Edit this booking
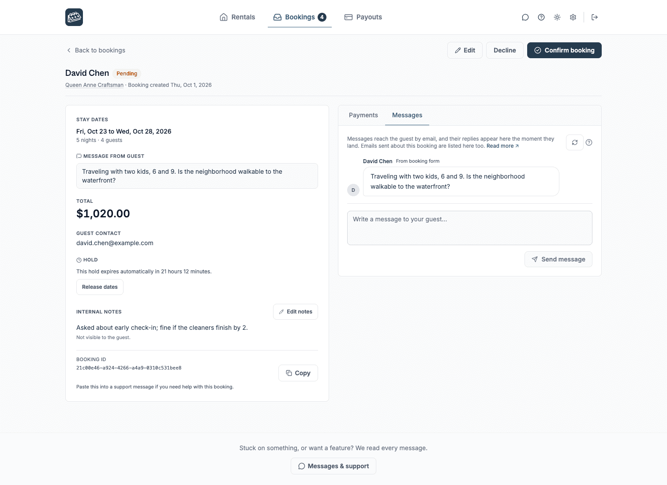 pos(465,50)
